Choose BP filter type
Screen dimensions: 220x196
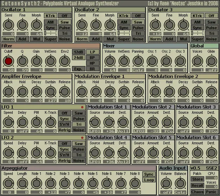[92, 58]
